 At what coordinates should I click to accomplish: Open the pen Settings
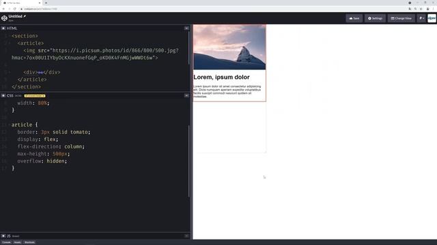click(375, 18)
